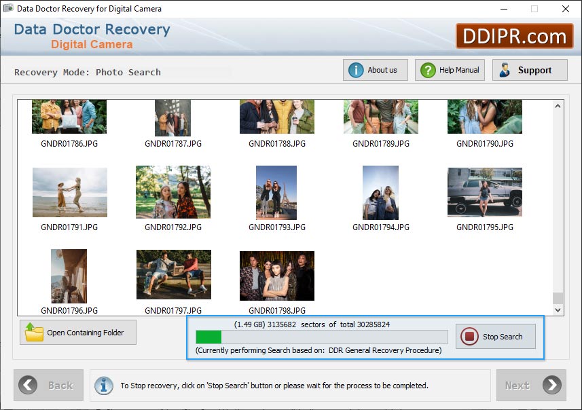Select the GNDR01793.JPG Eiffel Tower thumbnail
Viewport: 582px width, 410px height.
click(276, 193)
